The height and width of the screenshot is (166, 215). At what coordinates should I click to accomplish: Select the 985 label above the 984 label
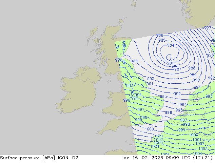coord(162,40)
